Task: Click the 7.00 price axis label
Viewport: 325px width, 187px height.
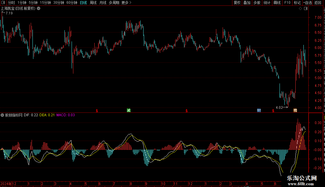Action: (x=318, y=18)
